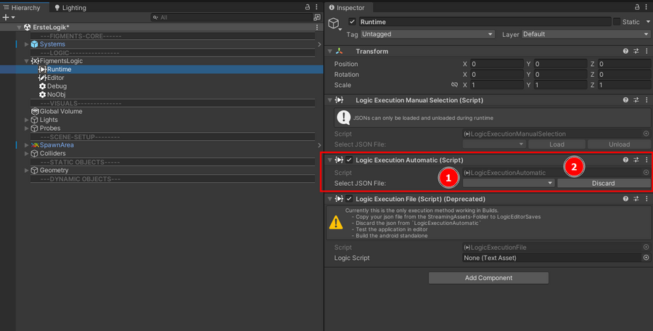Expand the SpawnArea prefab
Viewport: 653px width, 331px height.
tap(27, 145)
